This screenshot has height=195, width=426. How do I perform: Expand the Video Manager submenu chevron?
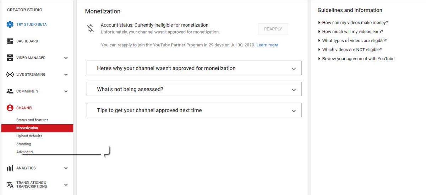click(x=66, y=58)
